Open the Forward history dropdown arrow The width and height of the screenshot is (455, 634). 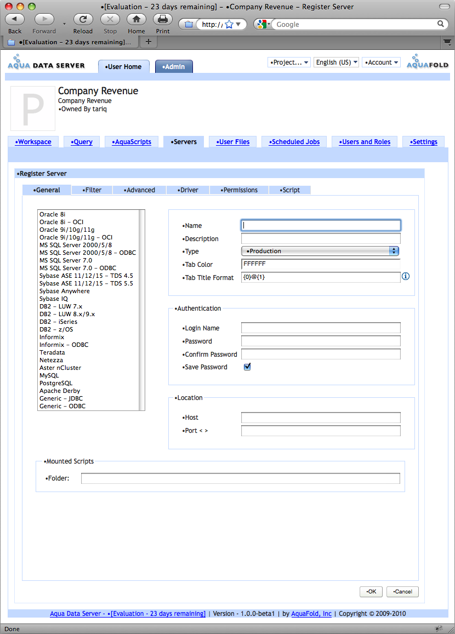[64, 24]
